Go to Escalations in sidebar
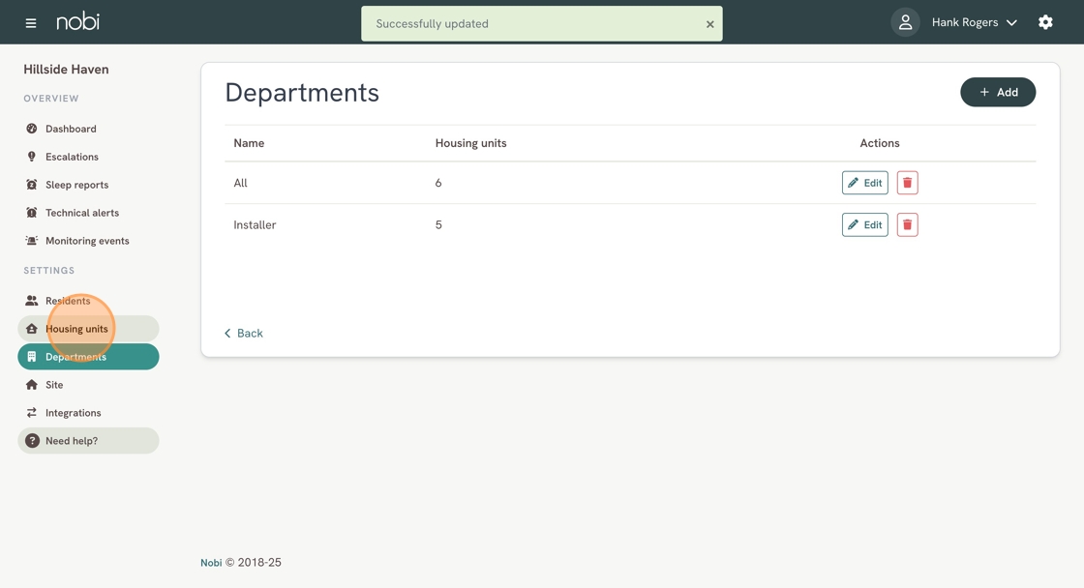Screen dimensions: 1084x588 pyautogui.click(x=72, y=157)
